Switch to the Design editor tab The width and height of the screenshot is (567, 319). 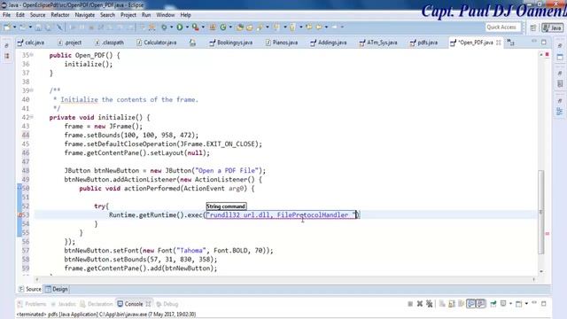pos(56,289)
